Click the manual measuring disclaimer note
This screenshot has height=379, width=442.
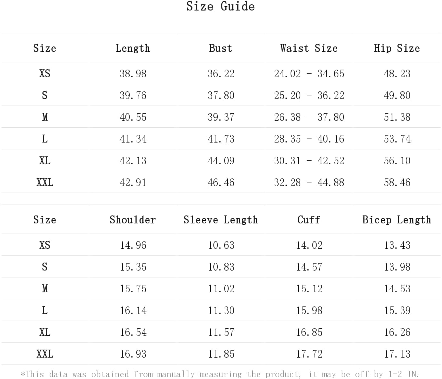[x=220, y=374]
